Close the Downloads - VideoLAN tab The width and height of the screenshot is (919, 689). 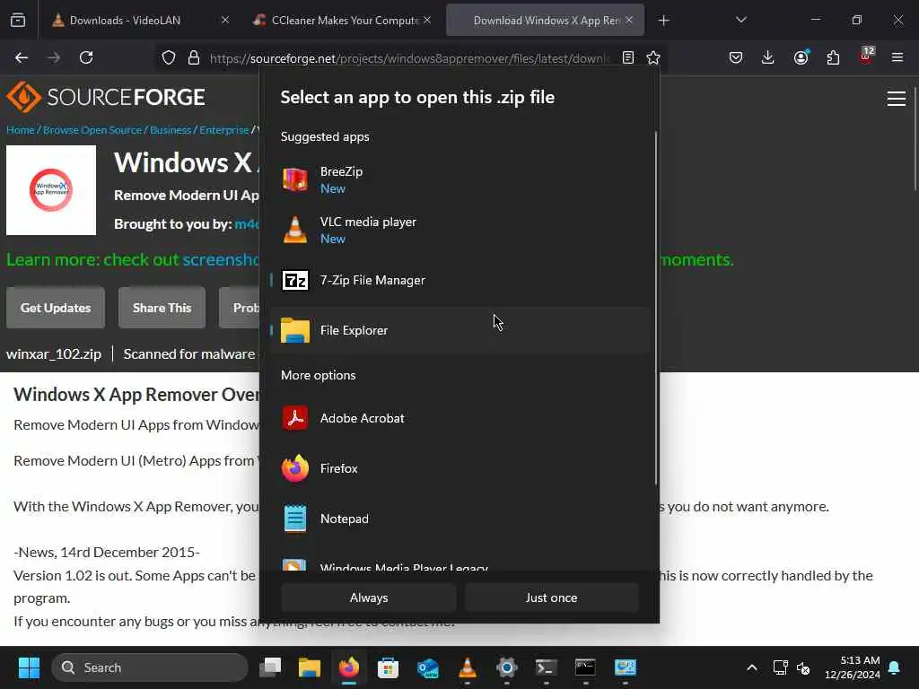(x=225, y=20)
